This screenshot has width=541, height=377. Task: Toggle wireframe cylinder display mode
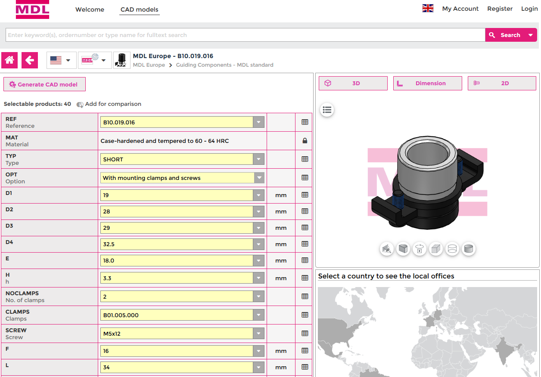coord(452,249)
